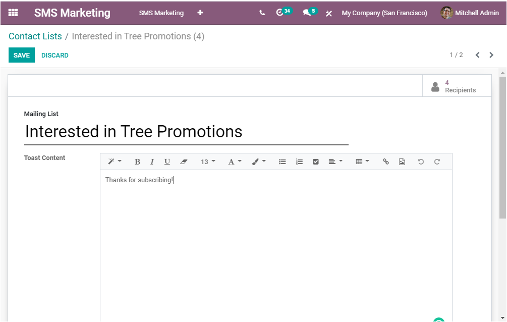Image resolution: width=507 pixels, height=322 pixels.
Task: Open activities clock with 34 badge
Action: [x=281, y=13]
